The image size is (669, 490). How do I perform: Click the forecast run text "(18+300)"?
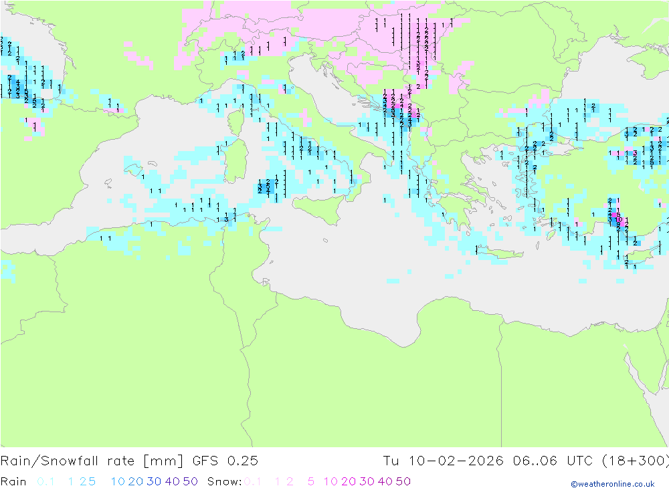635,461
